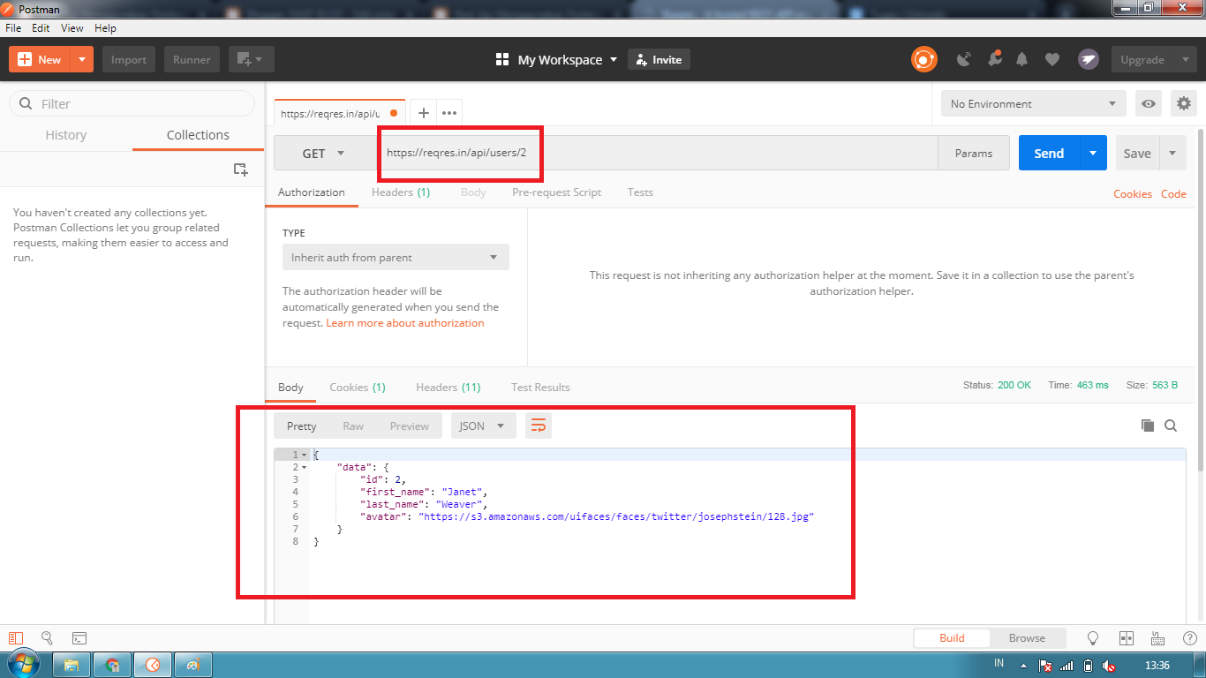Image resolution: width=1206 pixels, height=678 pixels.
Task: Click the Send button
Action: [1048, 152]
